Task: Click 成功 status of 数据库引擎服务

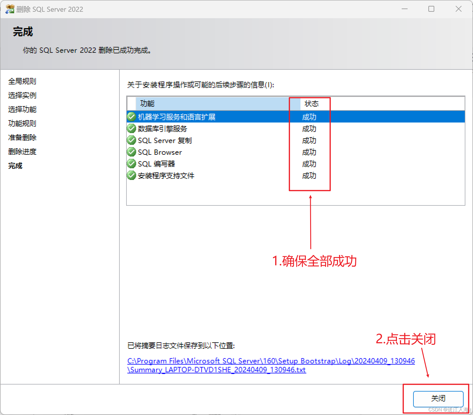Action: tap(309, 129)
